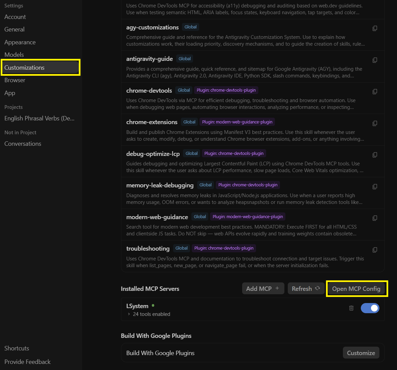Click Global tag on modern-web-guidance row
Viewport: 397px width, 370px height.
pyautogui.click(x=200, y=216)
